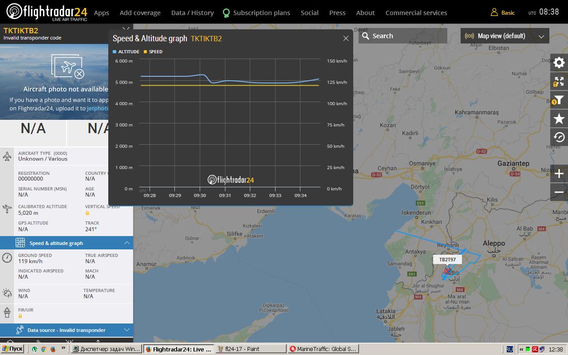The width and height of the screenshot is (568, 355).
Task: Click the selected aircraft on map
Action: [x=446, y=271]
